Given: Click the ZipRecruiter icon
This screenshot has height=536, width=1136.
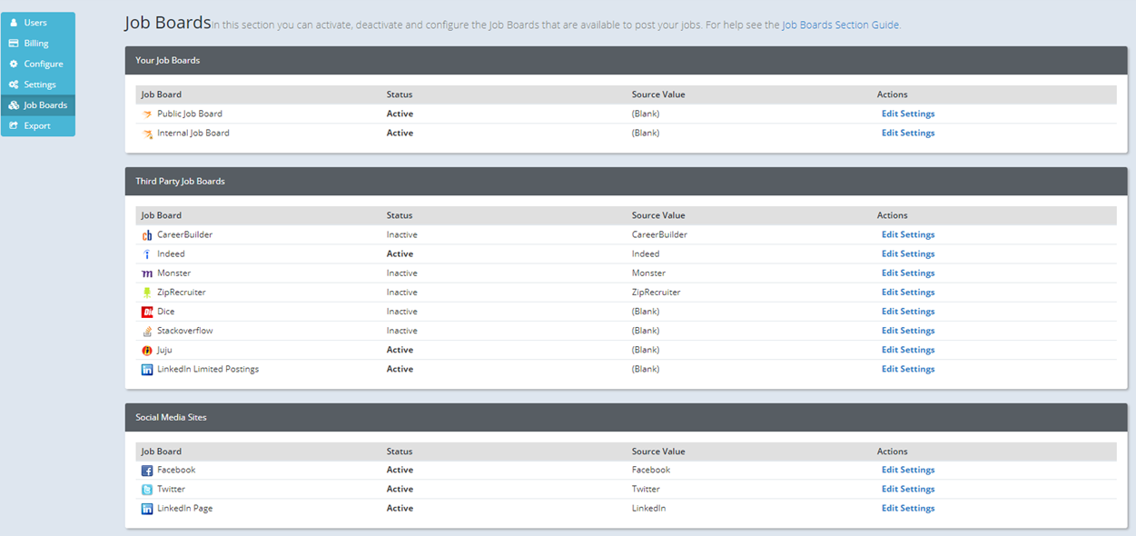Looking at the screenshot, I should click(147, 292).
